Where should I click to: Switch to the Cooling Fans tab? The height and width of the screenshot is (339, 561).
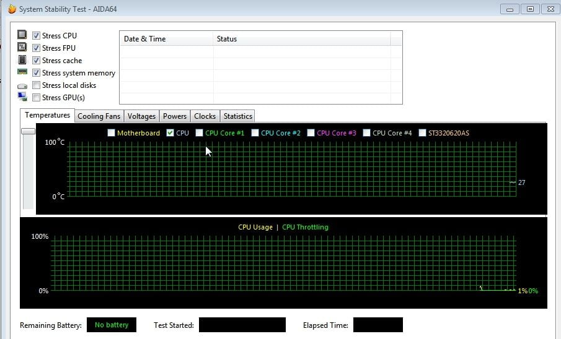click(x=99, y=116)
